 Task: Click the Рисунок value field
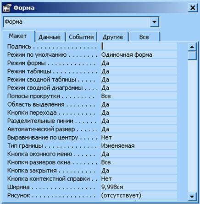pyautogui.click(x=139, y=195)
